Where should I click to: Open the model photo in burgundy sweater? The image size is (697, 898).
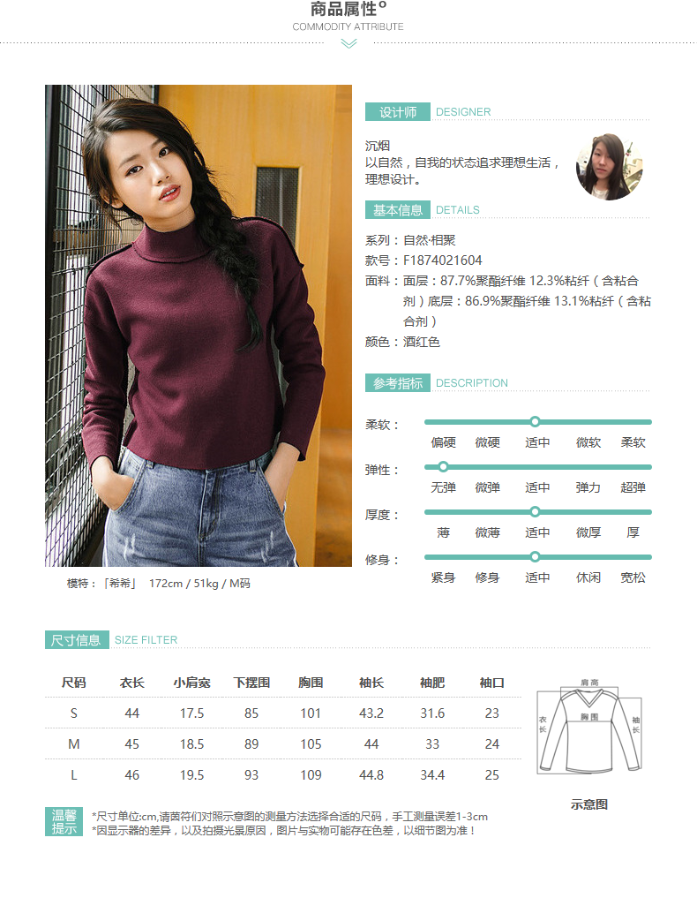pos(199,325)
